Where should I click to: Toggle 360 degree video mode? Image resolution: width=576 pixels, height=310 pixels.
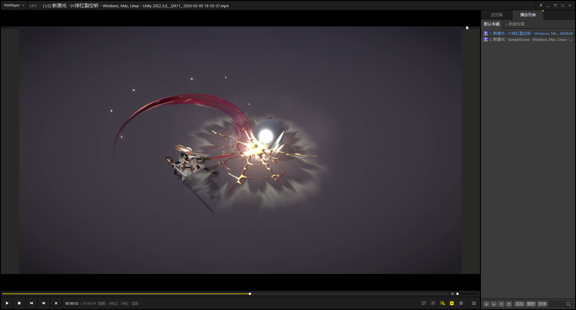click(x=424, y=303)
